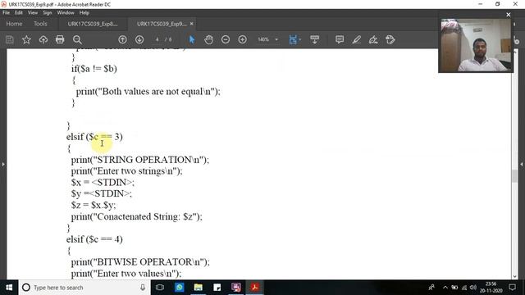Click the text 'print("STRING OPERATION\n");'
Image resolution: width=525 pixels, height=295 pixels.
tap(140, 160)
